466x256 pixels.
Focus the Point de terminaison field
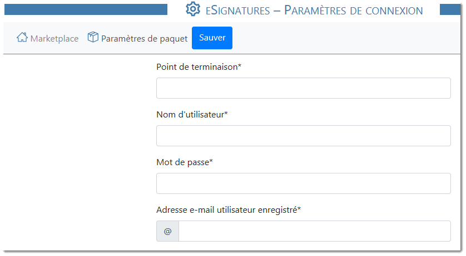303,88
